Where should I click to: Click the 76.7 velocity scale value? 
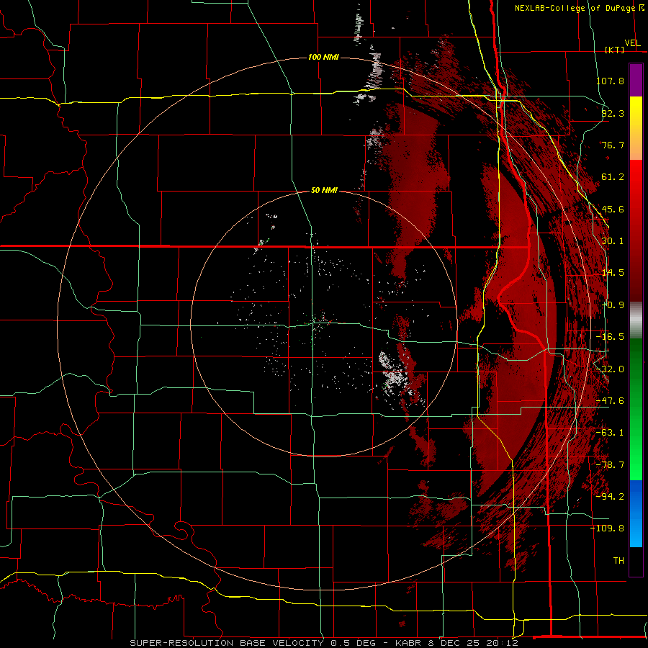point(613,145)
